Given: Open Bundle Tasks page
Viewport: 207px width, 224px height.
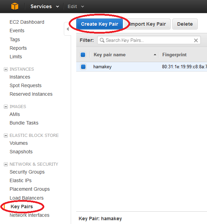Looking at the screenshot, I should pyautogui.click(x=24, y=123).
